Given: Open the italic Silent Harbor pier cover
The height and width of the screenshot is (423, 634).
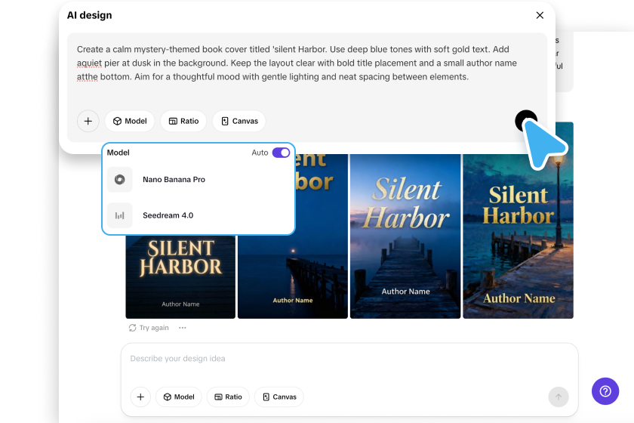Looking at the screenshot, I should pos(405,236).
